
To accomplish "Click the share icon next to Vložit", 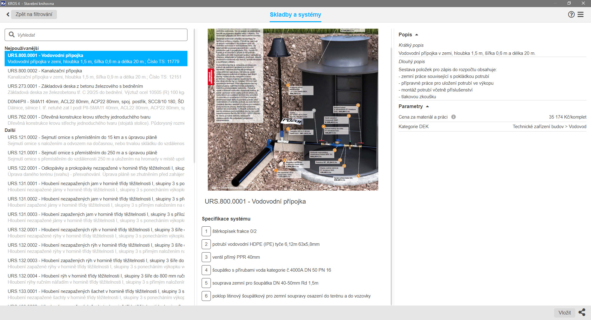I will tap(582, 312).
